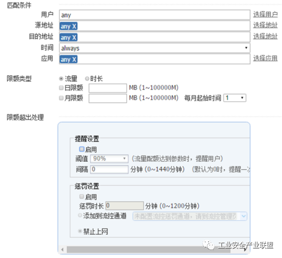This screenshot has height=258, width=282.
Task: Click the 选择用户 link
Action: (x=266, y=14)
